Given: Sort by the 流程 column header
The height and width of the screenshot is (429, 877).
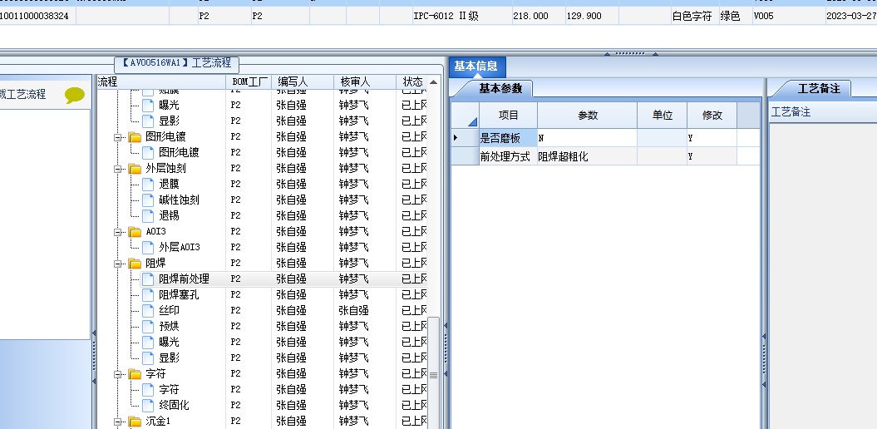Looking at the screenshot, I should (161, 82).
